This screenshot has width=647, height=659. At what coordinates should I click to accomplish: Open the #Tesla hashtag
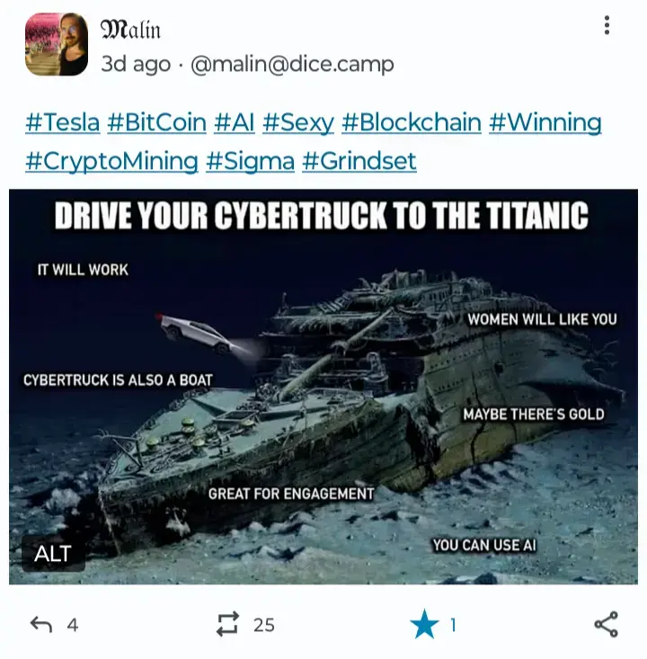coord(63,122)
